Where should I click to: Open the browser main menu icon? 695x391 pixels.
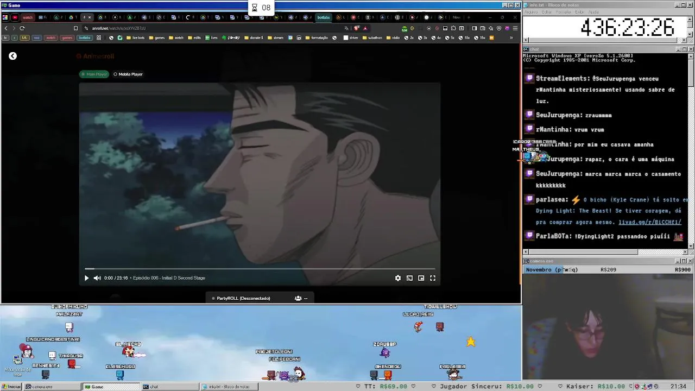(x=515, y=28)
